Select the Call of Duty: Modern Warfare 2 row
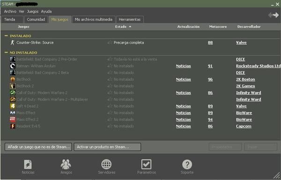Screen dimensions: 281x180 coord(140,93)
